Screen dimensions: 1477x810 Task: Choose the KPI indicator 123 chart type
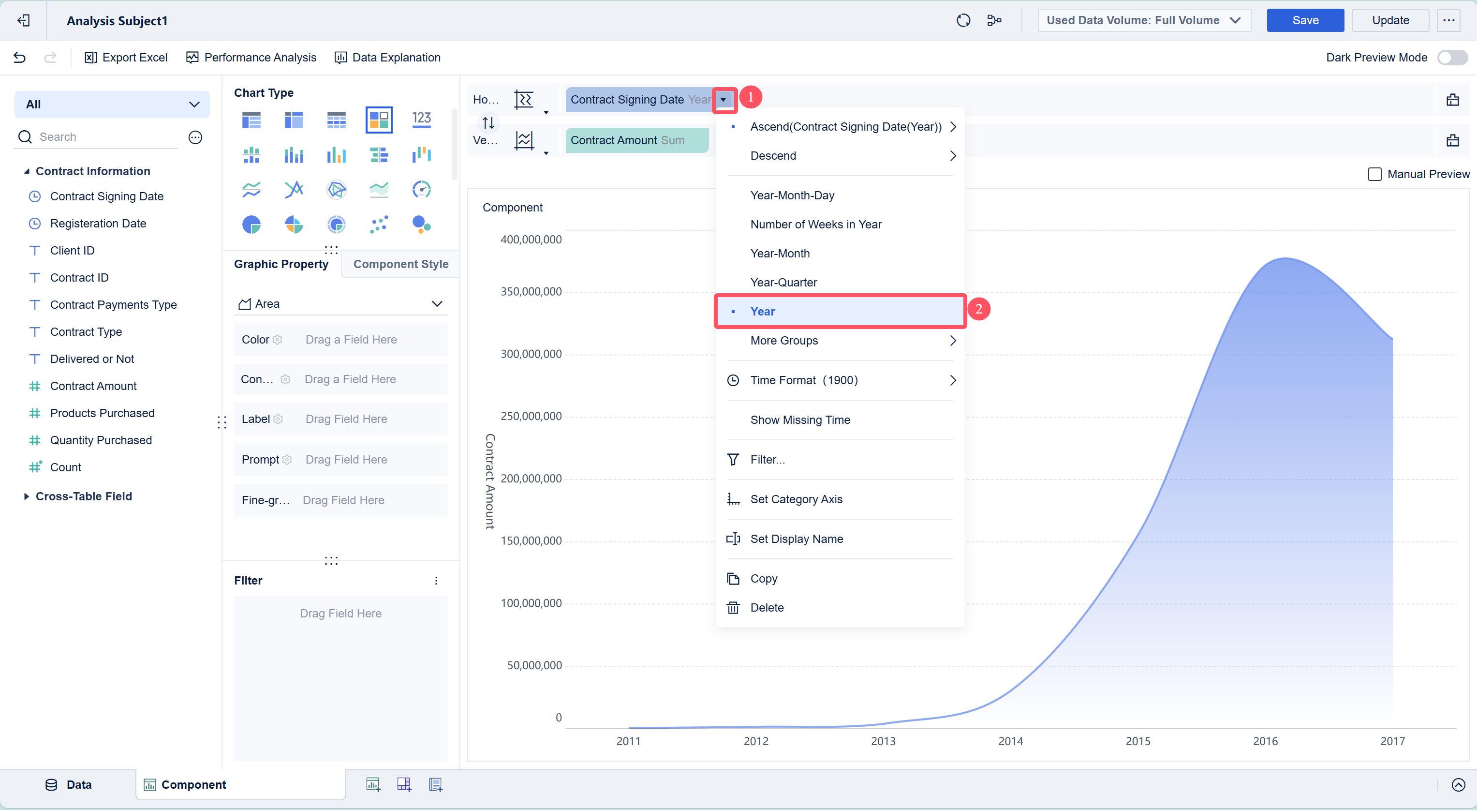(x=421, y=120)
